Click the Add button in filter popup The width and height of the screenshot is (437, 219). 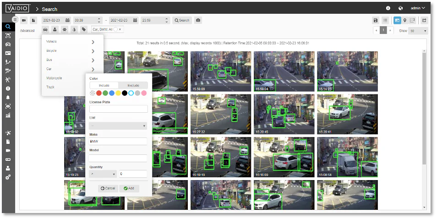pos(129,188)
